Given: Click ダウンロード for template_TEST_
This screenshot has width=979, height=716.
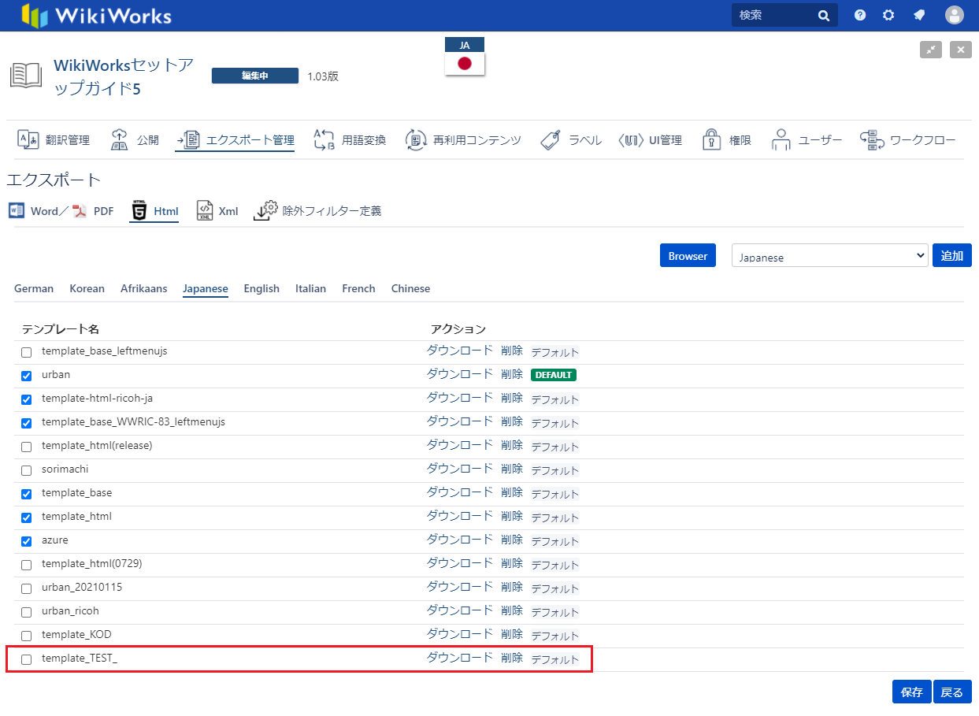Looking at the screenshot, I should [x=460, y=658].
